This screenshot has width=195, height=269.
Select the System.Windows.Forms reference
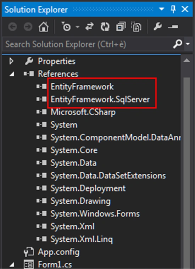[x=95, y=214]
